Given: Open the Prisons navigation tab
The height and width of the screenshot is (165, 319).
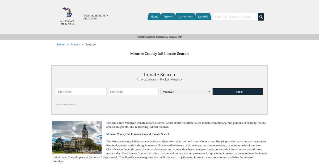Looking at the screenshot, I should pyautogui.click(x=168, y=16).
